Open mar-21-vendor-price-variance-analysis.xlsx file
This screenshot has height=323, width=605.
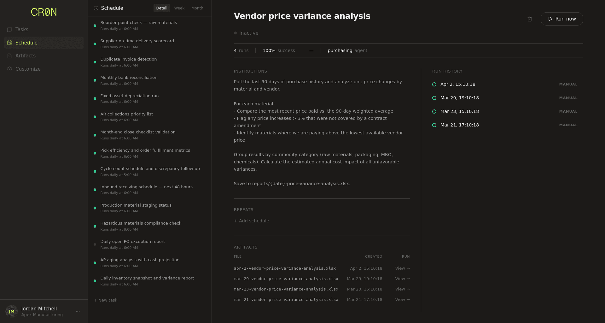[286, 300]
